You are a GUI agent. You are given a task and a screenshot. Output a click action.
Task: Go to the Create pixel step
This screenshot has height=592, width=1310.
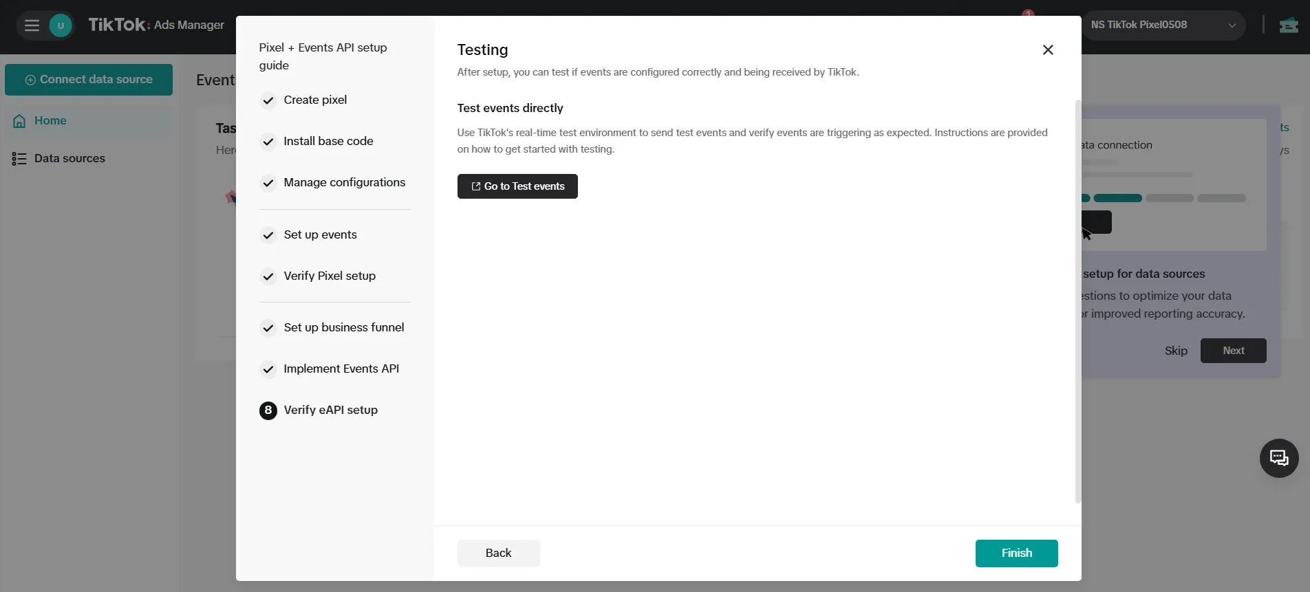(x=315, y=100)
